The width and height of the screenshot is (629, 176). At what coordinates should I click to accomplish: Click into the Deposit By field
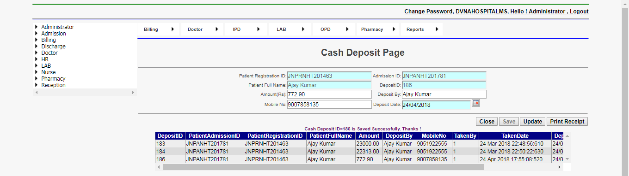coord(444,94)
